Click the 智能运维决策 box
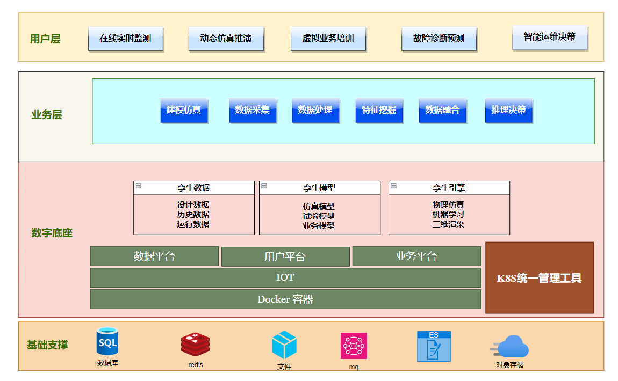Screen dimensions: 618x381 tap(550, 38)
